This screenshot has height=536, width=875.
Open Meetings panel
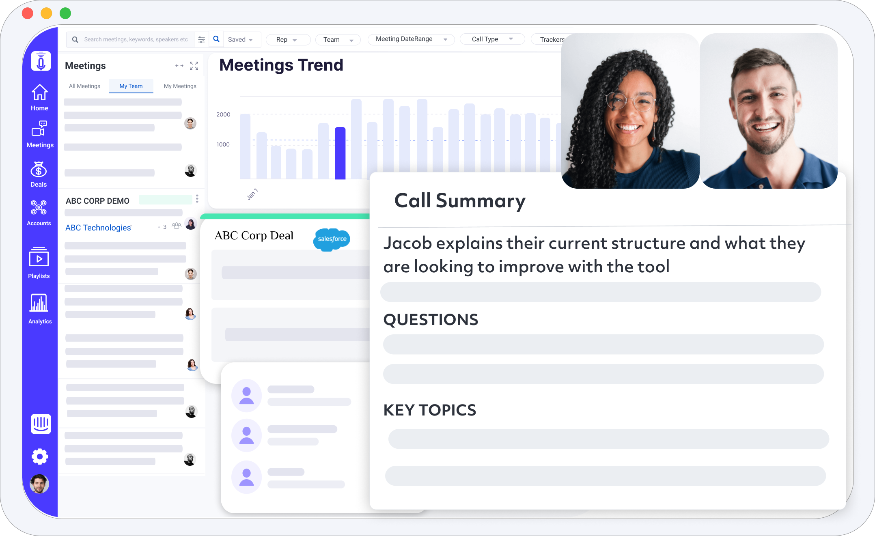(39, 136)
